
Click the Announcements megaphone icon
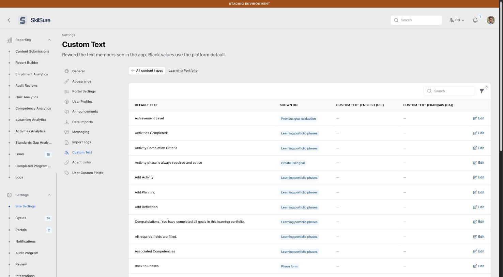pyautogui.click(x=67, y=112)
